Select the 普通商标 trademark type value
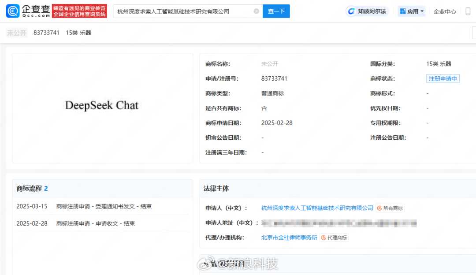The height and width of the screenshot is (275, 476). (x=272, y=93)
